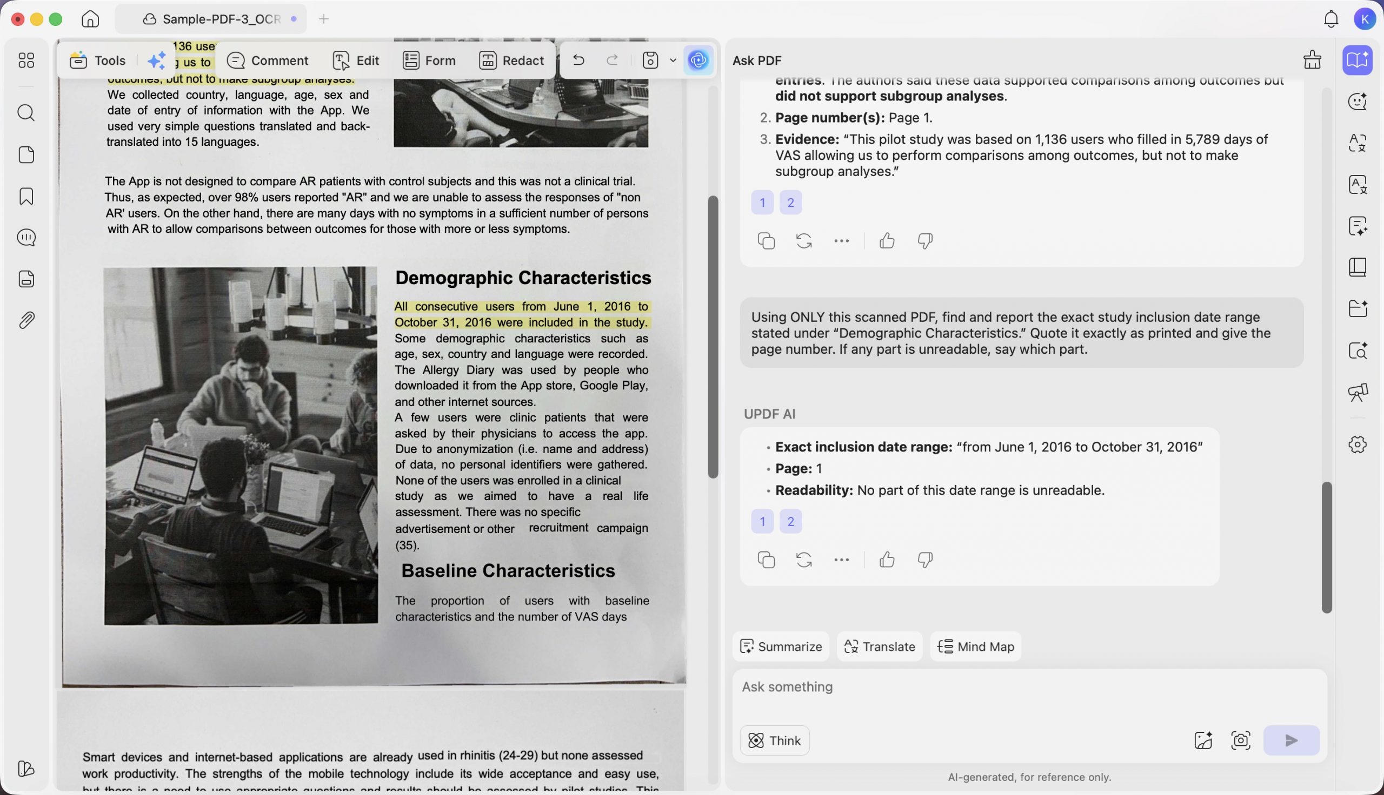The height and width of the screenshot is (795, 1384).
Task: Open citation 1 under the Evidence answer
Action: pyautogui.click(x=763, y=203)
